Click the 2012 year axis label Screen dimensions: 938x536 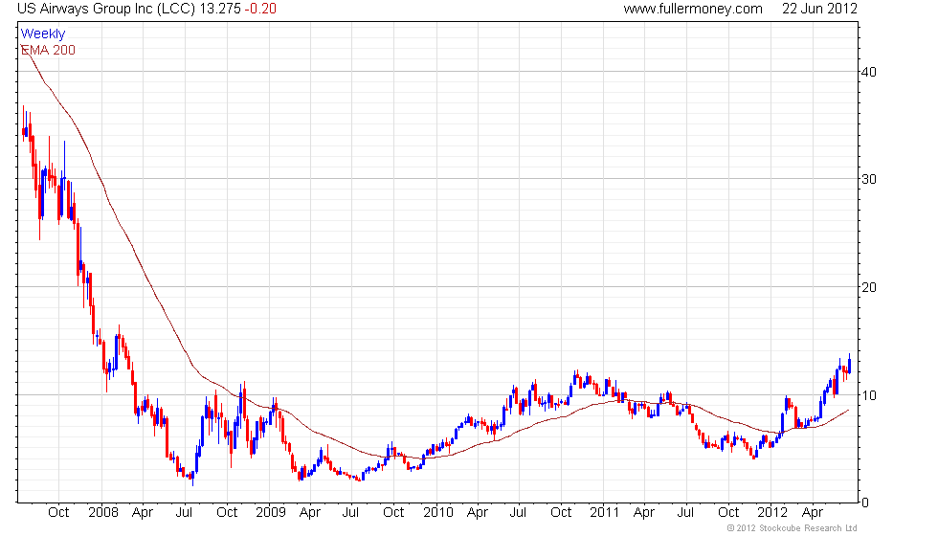(x=772, y=513)
